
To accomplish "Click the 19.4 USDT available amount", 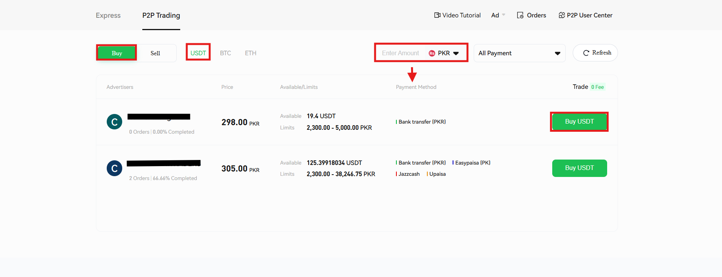I will (x=321, y=116).
